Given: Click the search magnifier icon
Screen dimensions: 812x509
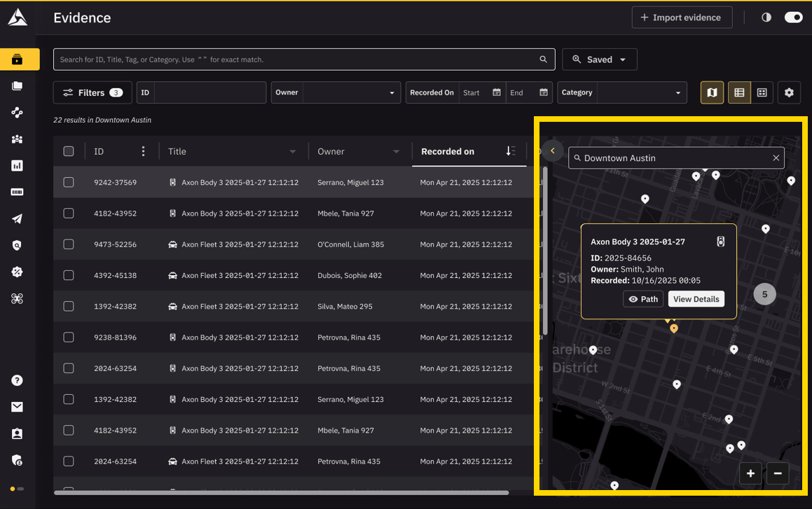Looking at the screenshot, I should 543,60.
